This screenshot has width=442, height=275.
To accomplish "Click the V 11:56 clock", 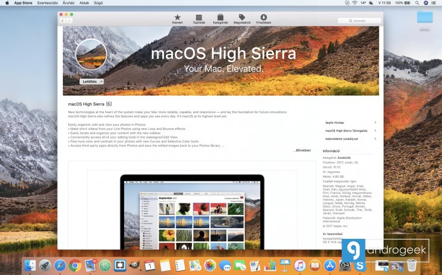I will click(x=384, y=3).
